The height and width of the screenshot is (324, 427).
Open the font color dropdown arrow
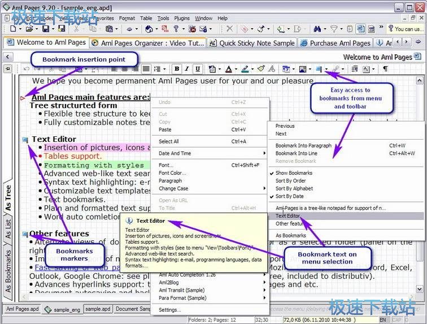[236, 69]
